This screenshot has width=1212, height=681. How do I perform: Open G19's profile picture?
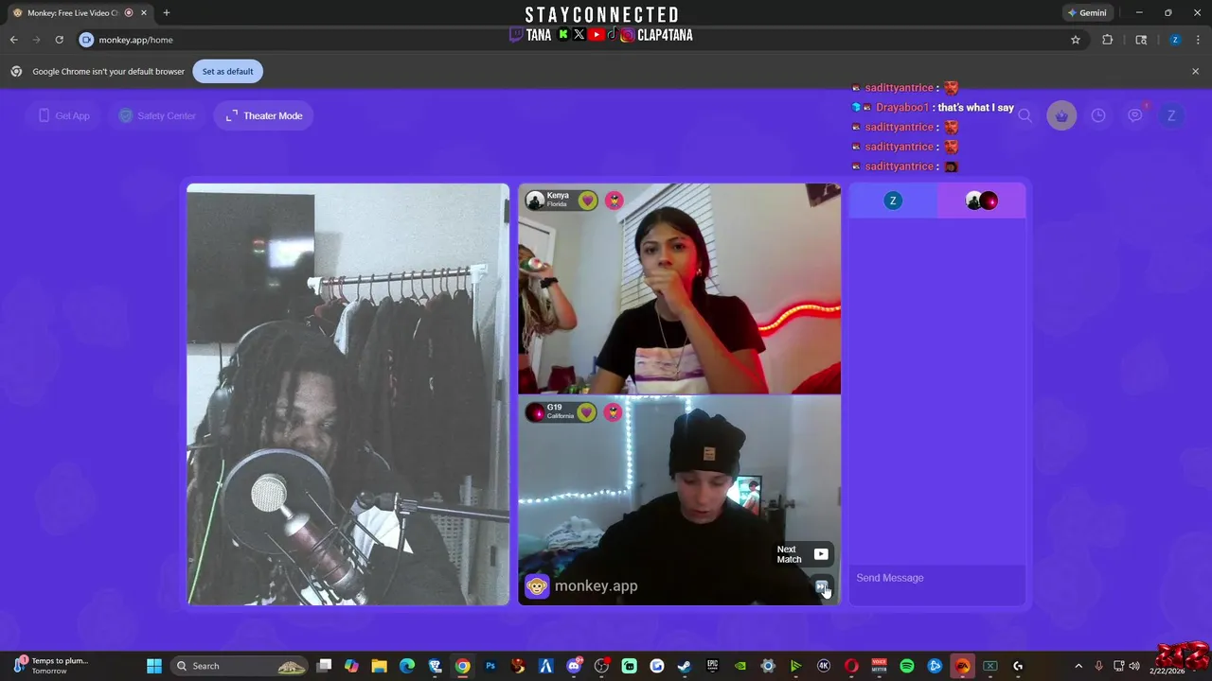(535, 412)
